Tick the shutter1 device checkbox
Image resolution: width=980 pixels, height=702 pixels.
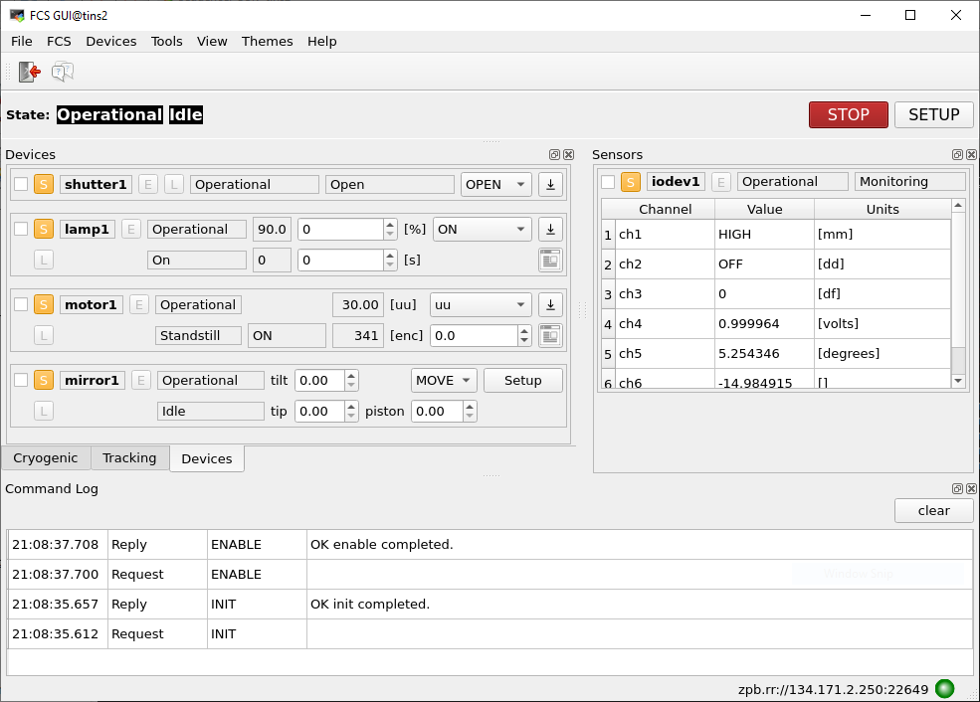click(x=21, y=184)
